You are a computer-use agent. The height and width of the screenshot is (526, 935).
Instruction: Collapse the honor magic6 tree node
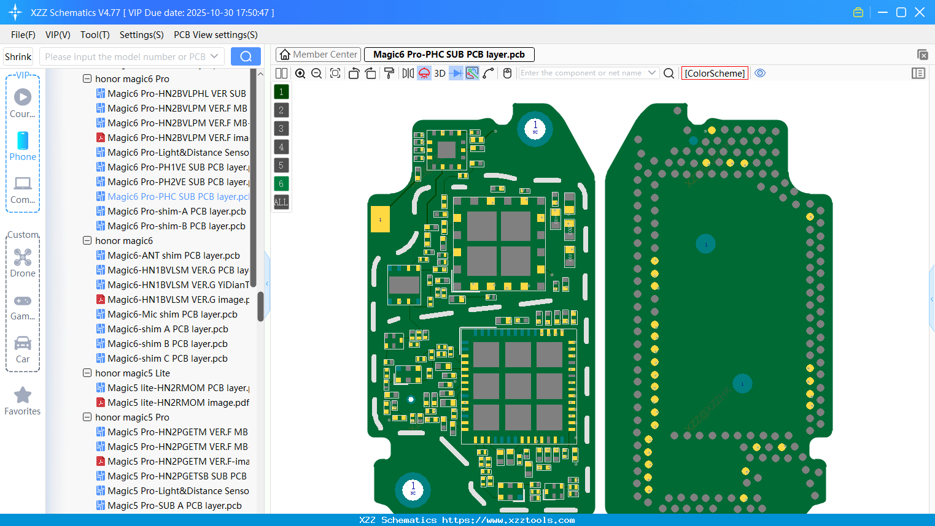tap(87, 241)
